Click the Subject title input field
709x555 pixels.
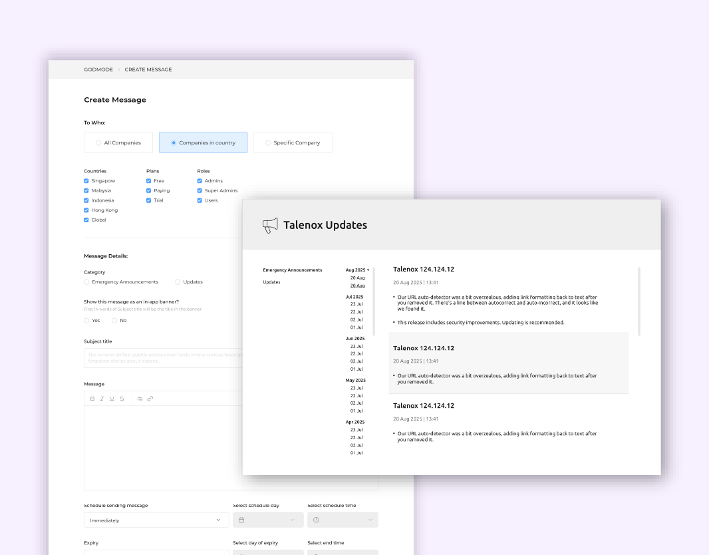(163, 358)
